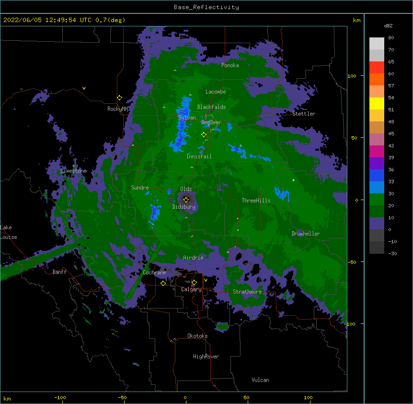Click the yellow V marker northeast of Calgary
This screenshot has width=413, height=404.
coord(206,280)
